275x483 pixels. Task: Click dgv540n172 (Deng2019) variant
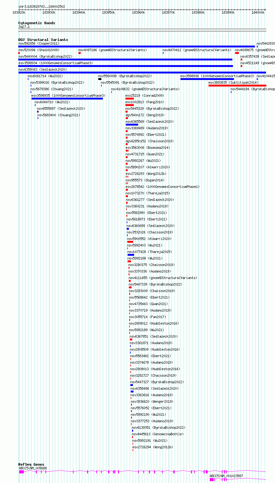point(145,115)
